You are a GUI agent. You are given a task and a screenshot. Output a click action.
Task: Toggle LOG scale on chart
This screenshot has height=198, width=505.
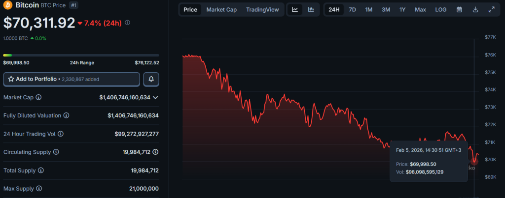pos(440,10)
